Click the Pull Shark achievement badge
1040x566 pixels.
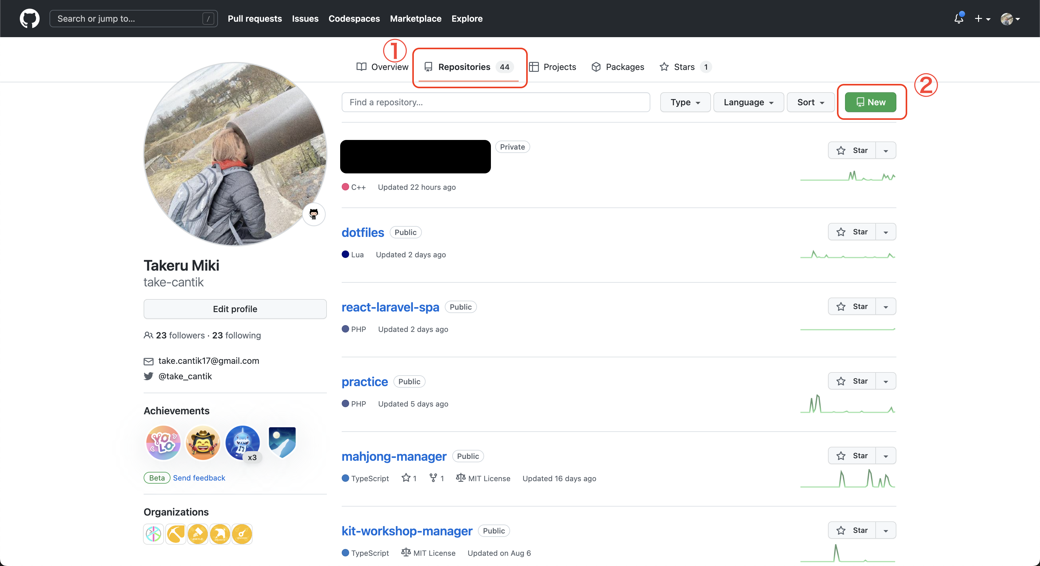point(242,443)
